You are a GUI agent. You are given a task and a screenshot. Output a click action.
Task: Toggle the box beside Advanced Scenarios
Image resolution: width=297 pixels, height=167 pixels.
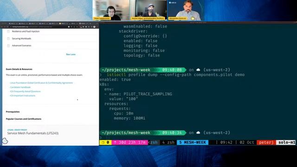point(8,45)
